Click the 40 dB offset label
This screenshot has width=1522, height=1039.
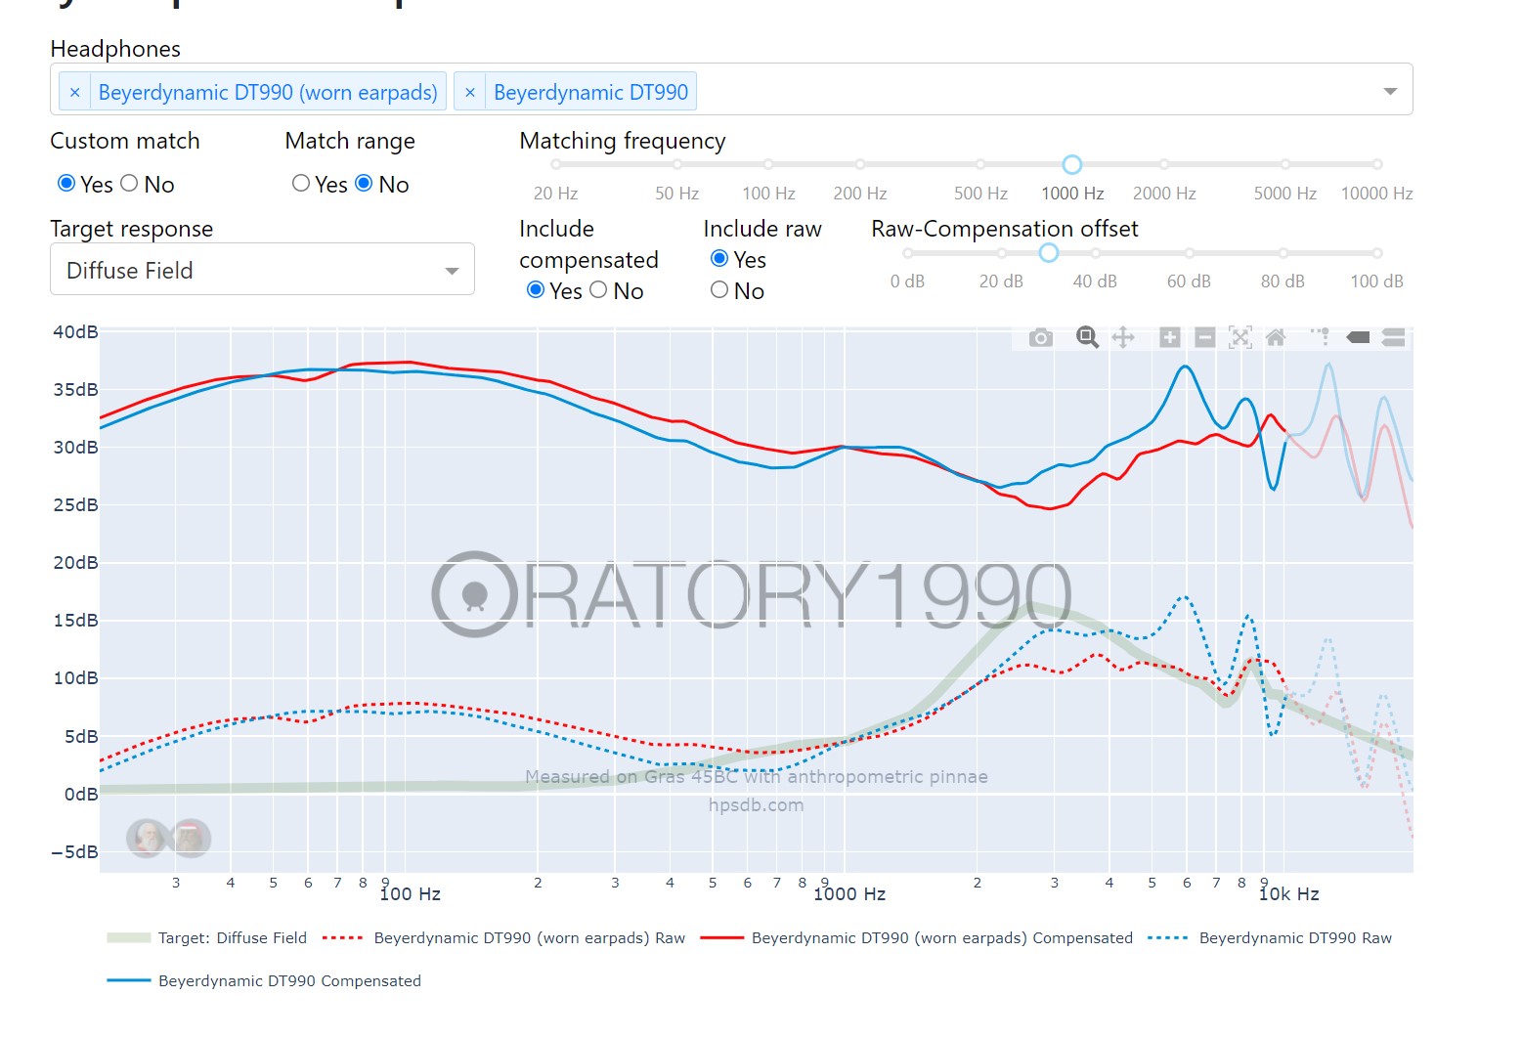tap(1095, 281)
